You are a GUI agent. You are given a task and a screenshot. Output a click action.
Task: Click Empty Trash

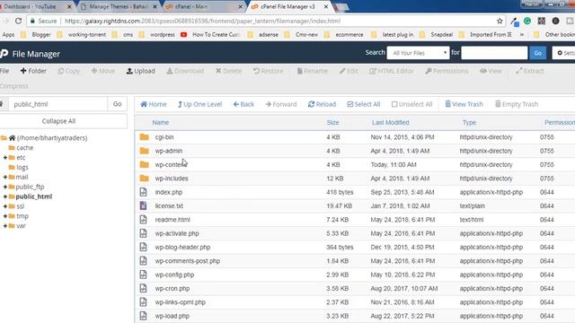click(x=517, y=104)
